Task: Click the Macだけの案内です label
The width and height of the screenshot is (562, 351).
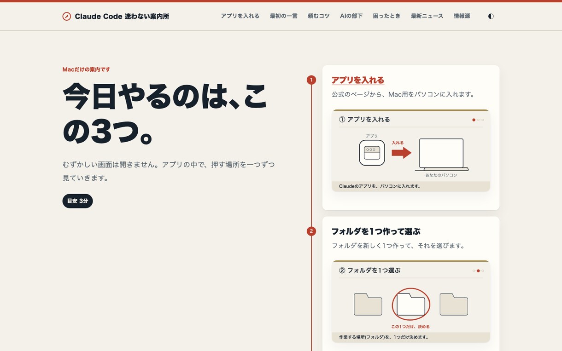Action: [86, 69]
